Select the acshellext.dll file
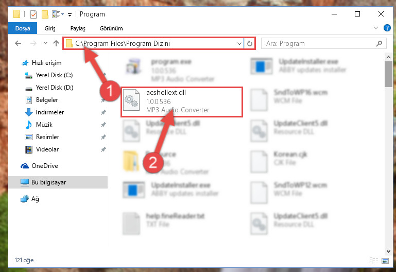Image resolution: width=396 pixels, height=272 pixels. (x=182, y=102)
